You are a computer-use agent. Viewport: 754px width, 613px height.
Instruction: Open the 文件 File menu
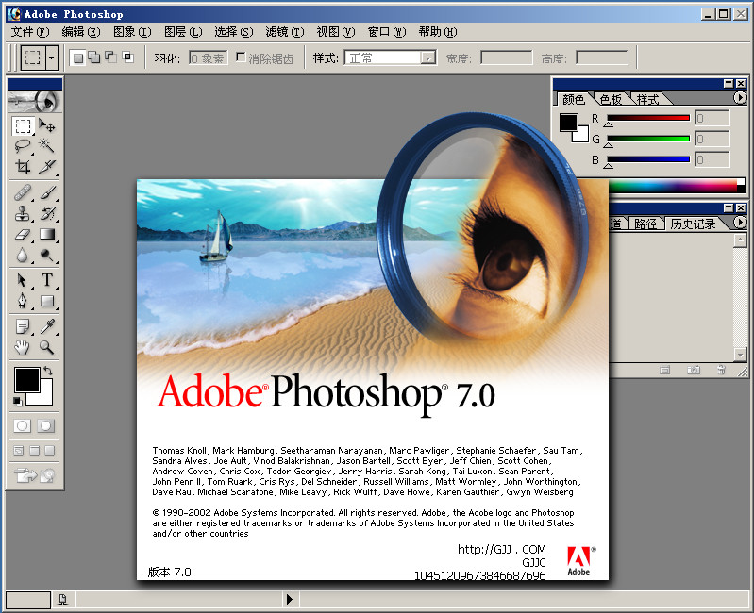[x=30, y=32]
